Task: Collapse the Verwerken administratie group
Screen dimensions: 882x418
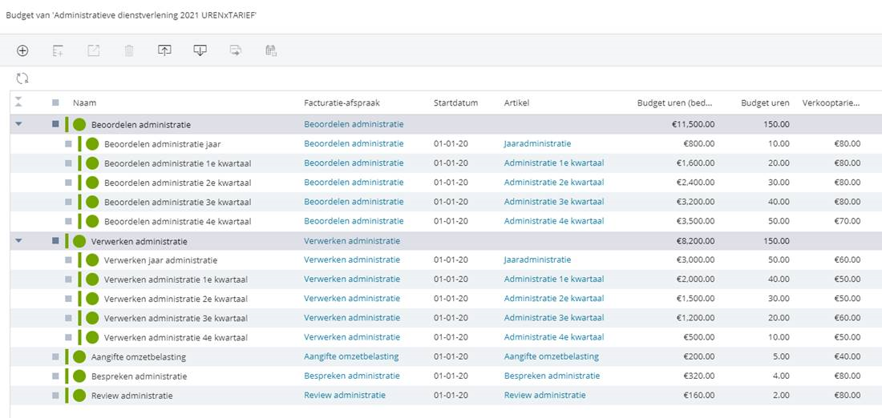Action: pyautogui.click(x=18, y=240)
